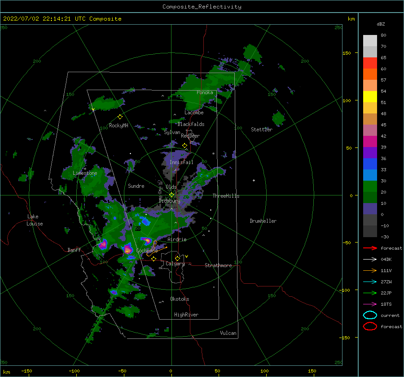Select the yellow diamond marker below RedDeer
The height and width of the screenshot is (377, 404).
(x=185, y=146)
